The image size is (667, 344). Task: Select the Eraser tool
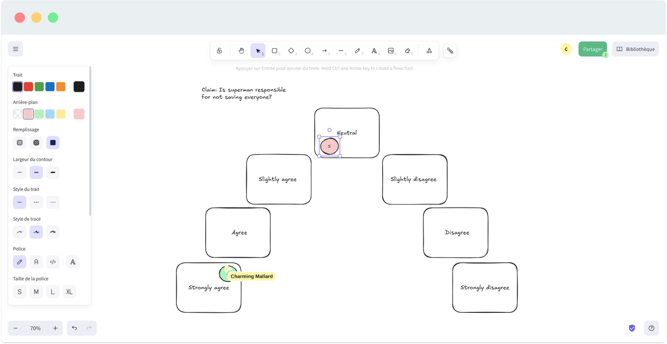click(408, 51)
